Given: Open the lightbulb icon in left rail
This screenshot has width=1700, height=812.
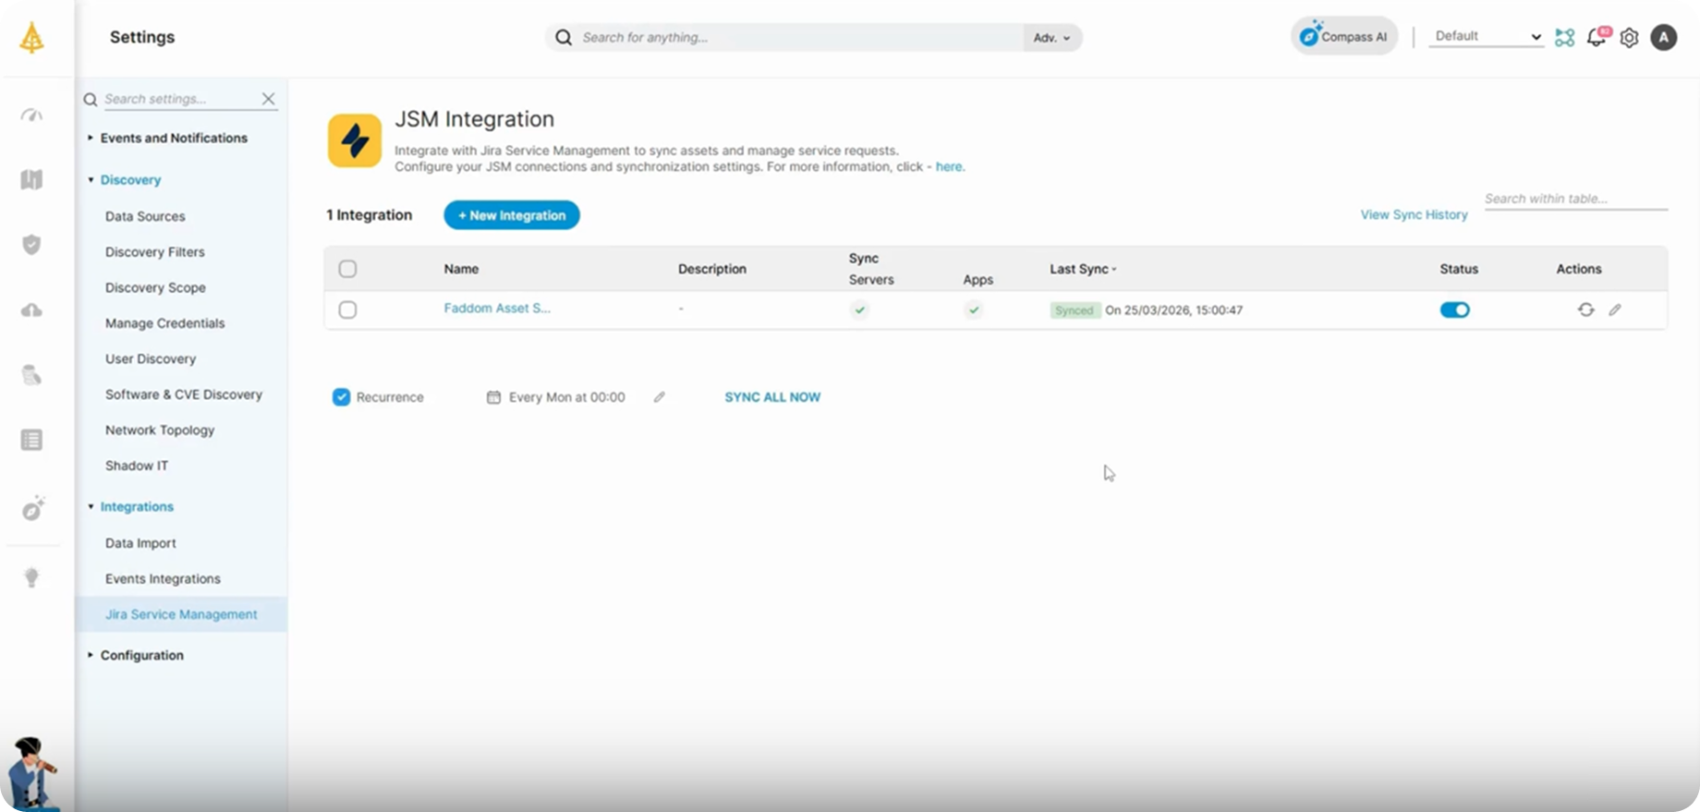Looking at the screenshot, I should pos(31,577).
